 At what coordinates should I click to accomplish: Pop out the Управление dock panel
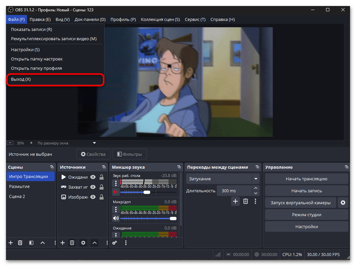coord(347,167)
